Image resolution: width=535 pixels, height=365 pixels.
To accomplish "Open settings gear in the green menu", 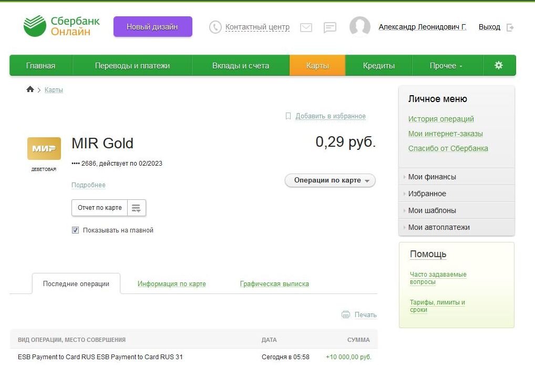I will [499, 65].
